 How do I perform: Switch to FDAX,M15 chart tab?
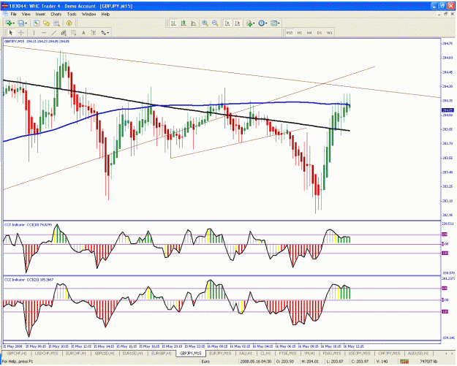coord(332,354)
